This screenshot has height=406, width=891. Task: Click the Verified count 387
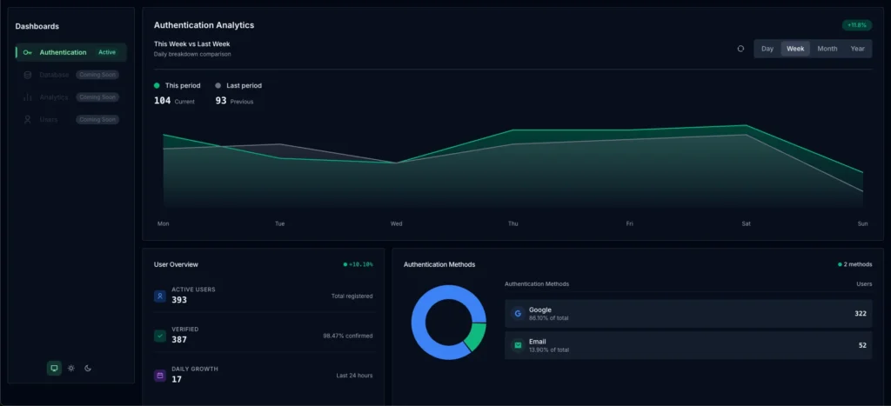click(x=179, y=340)
